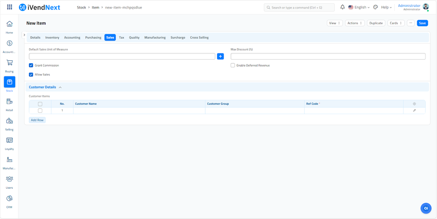Viewport: 437px width, 219px height.
Task: Click the Max Discount (%) field
Action: pyautogui.click(x=328, y=56)
